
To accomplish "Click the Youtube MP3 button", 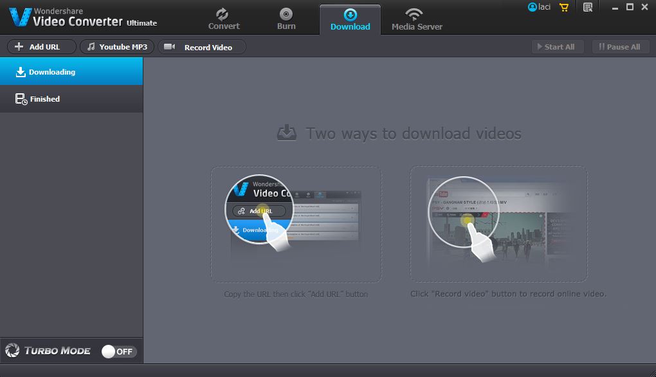I will coord(117,47).
